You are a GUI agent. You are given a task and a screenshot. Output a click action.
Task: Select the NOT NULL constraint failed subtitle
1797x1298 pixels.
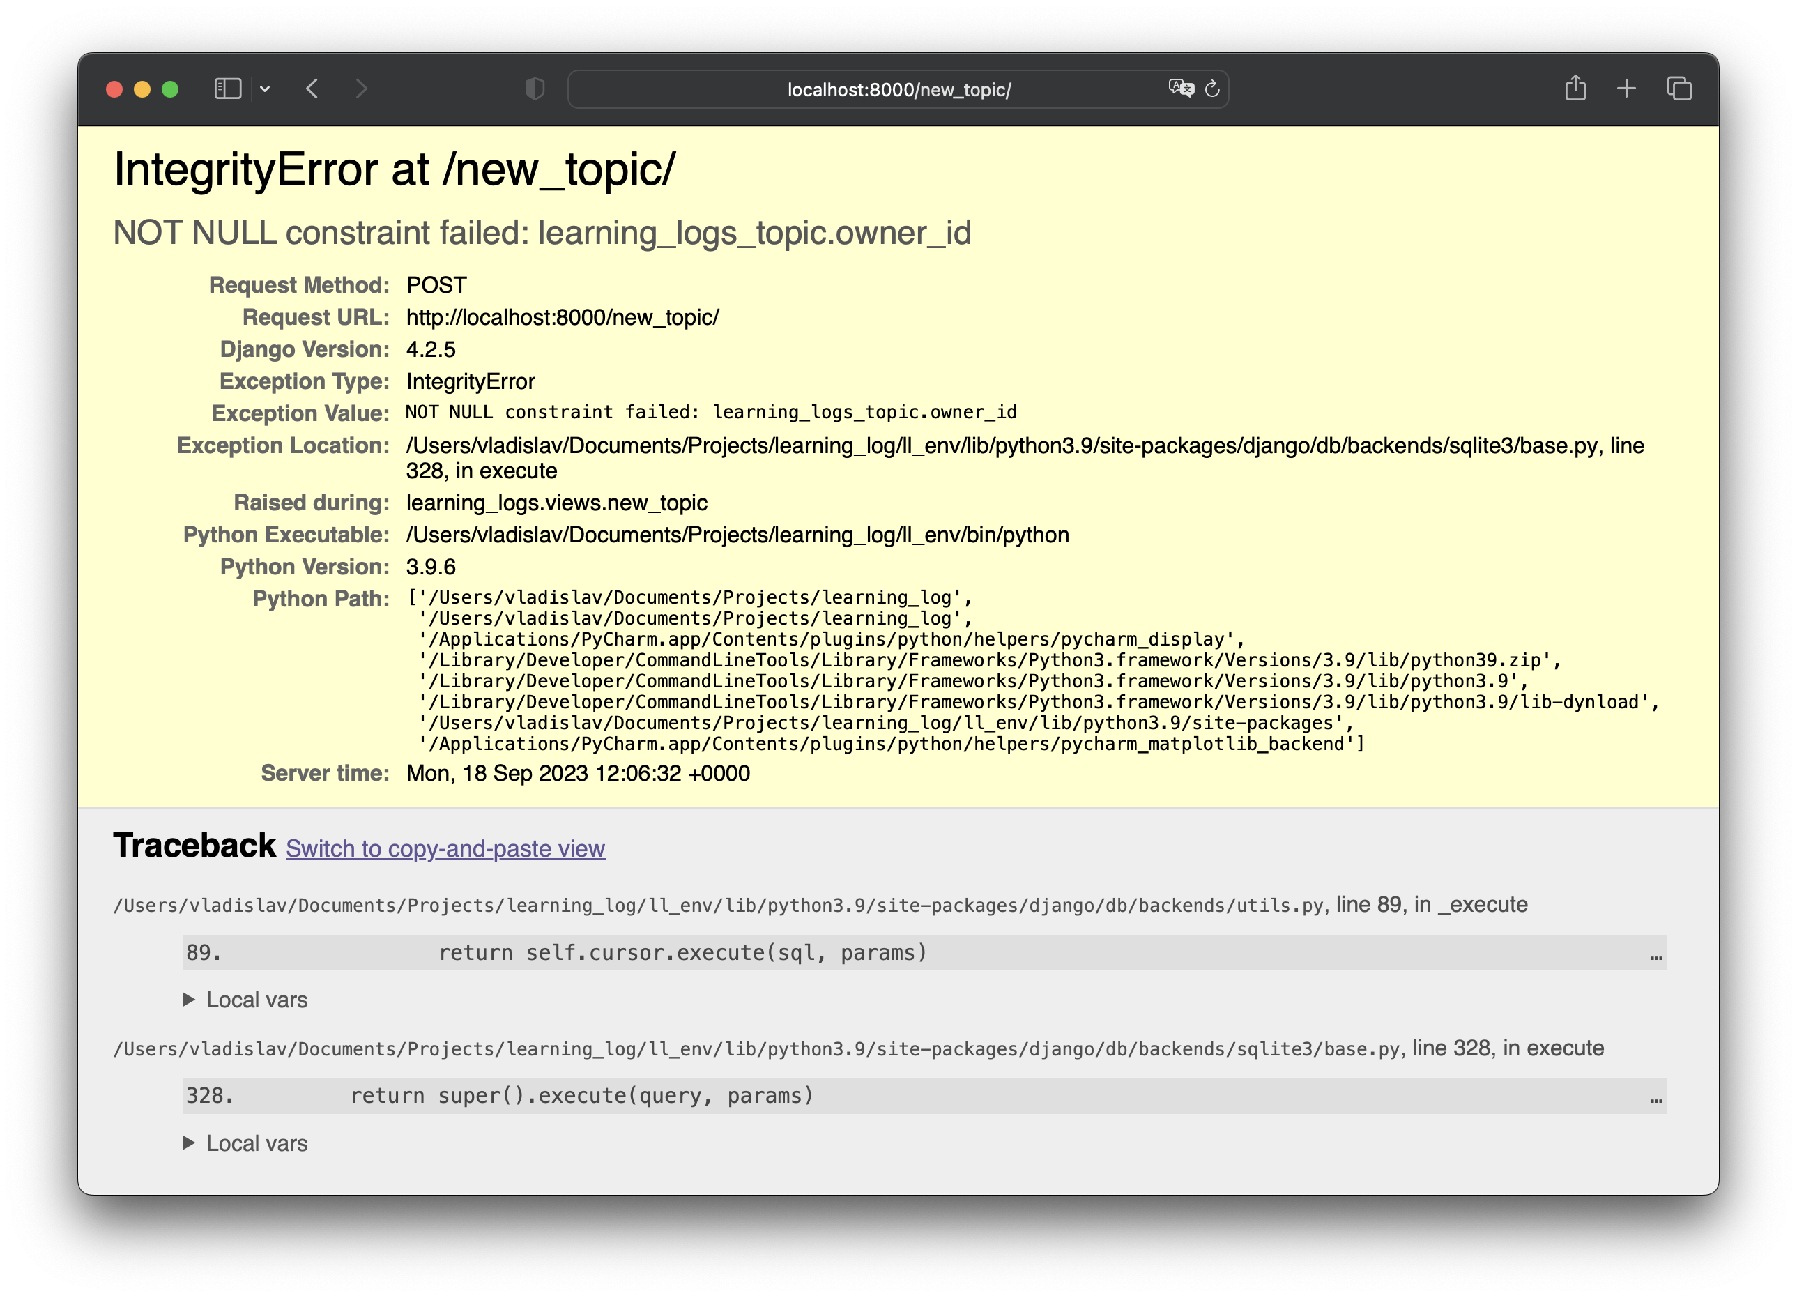tap(542, 233)
